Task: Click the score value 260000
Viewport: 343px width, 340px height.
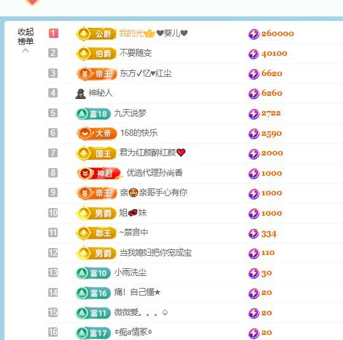Action: coord(278,34)
